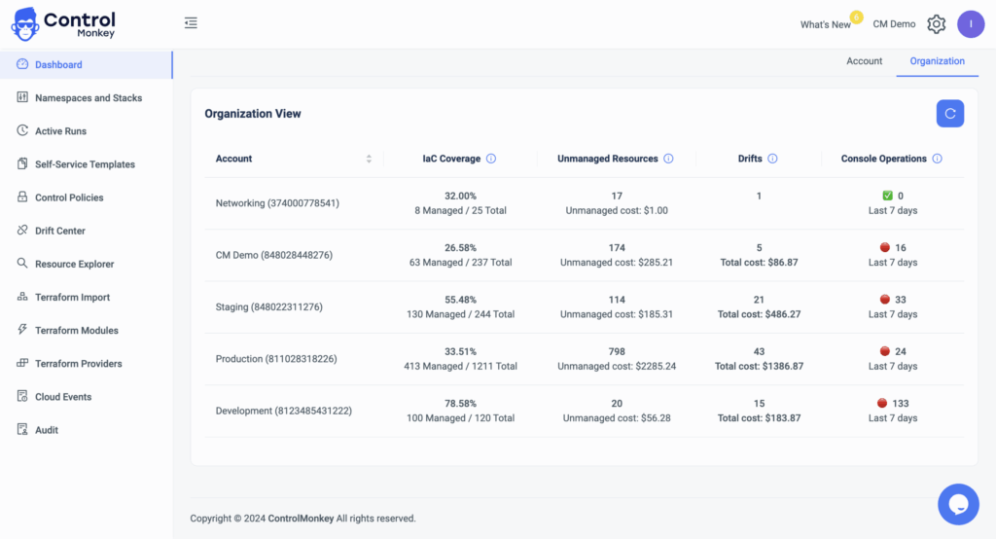Viewport: 996px width, 539px height.
Task: Click the Terraform Import icon
Action: [x=22, y=296]
